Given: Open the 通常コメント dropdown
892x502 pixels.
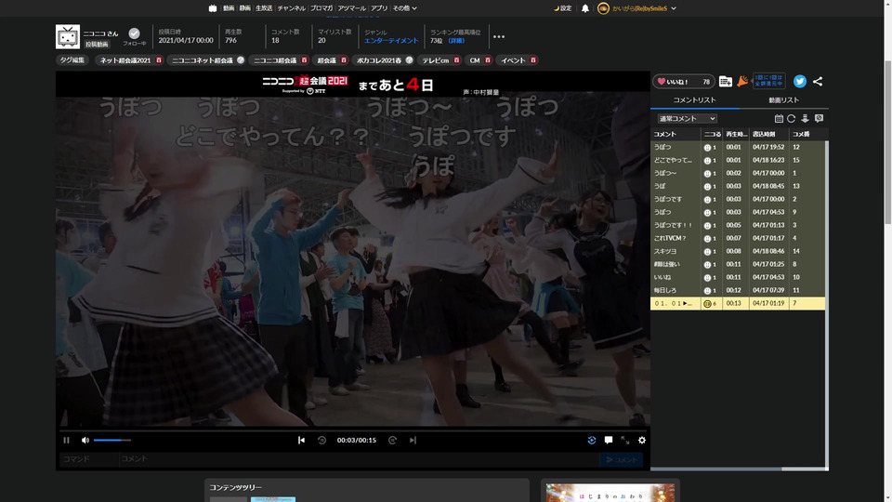Looking at the screenshot, I should [687, 118].
